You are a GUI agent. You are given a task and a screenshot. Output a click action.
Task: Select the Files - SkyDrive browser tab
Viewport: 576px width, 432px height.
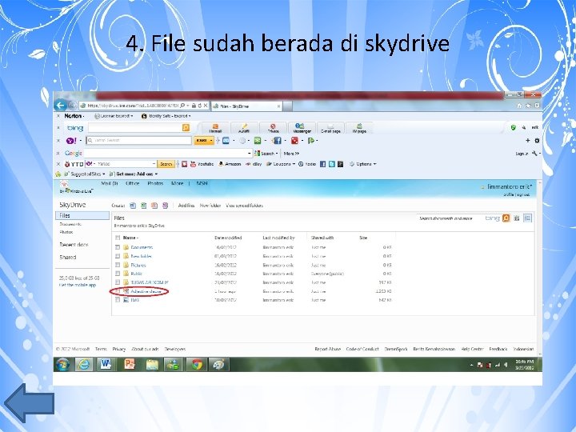click(x=246, y=106)
